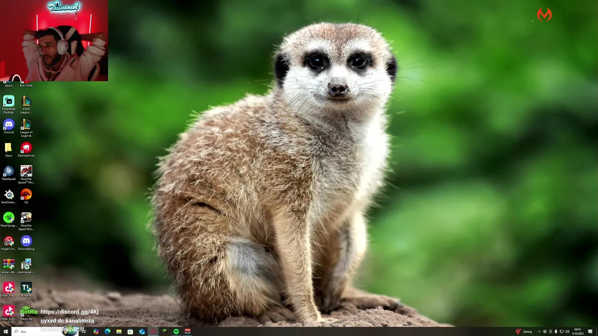Screen dimensions: 598x336
Task: Open the red news app icon in the taskbar
Action: pos(187,332)
